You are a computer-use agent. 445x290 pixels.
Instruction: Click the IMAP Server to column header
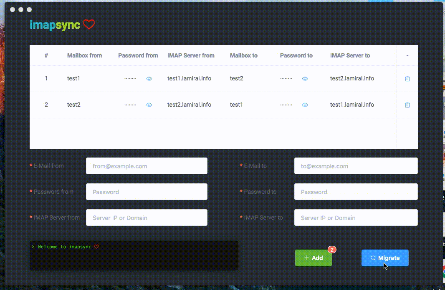click(350, 55)
